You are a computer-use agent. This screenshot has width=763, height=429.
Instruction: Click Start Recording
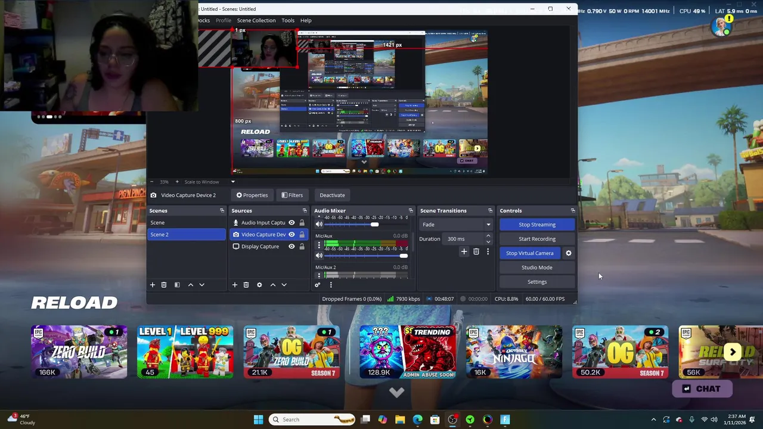(x=537, y=239)
